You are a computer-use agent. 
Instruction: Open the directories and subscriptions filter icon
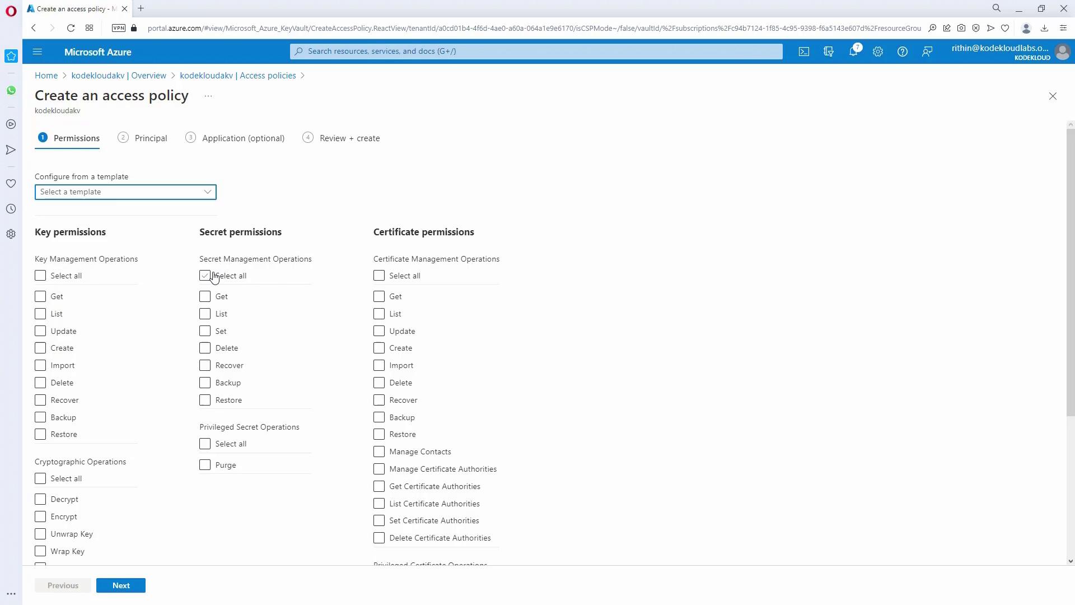tap(829, 52)
